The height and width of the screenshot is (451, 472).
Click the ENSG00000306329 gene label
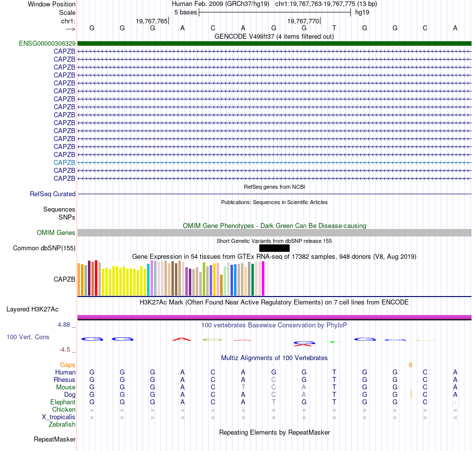[x=47, y=44]
